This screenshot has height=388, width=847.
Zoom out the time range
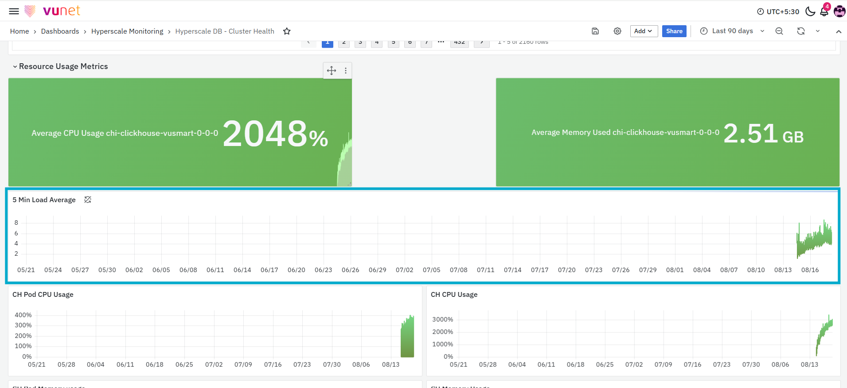779,31
